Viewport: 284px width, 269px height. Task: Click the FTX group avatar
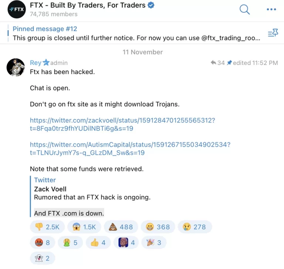16,10
